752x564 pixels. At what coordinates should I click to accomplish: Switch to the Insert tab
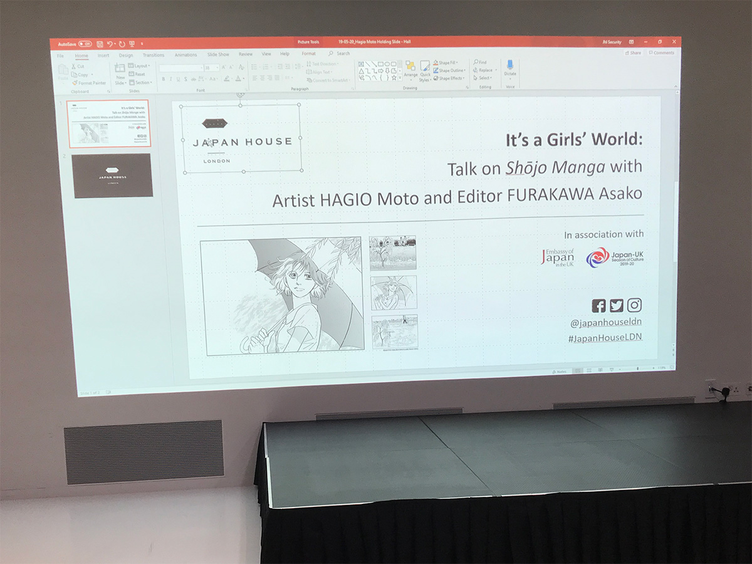pyautogui.click(x=103, y=55)
